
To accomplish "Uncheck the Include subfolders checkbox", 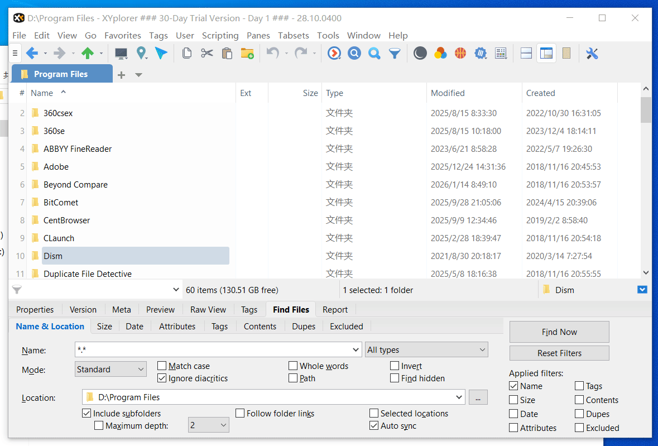I will 87,414.
